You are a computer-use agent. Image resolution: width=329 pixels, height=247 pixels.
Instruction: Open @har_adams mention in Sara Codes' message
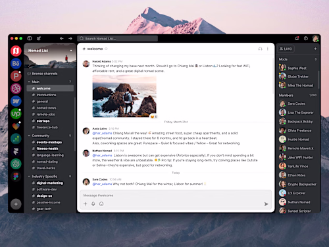tap(102, 184)
